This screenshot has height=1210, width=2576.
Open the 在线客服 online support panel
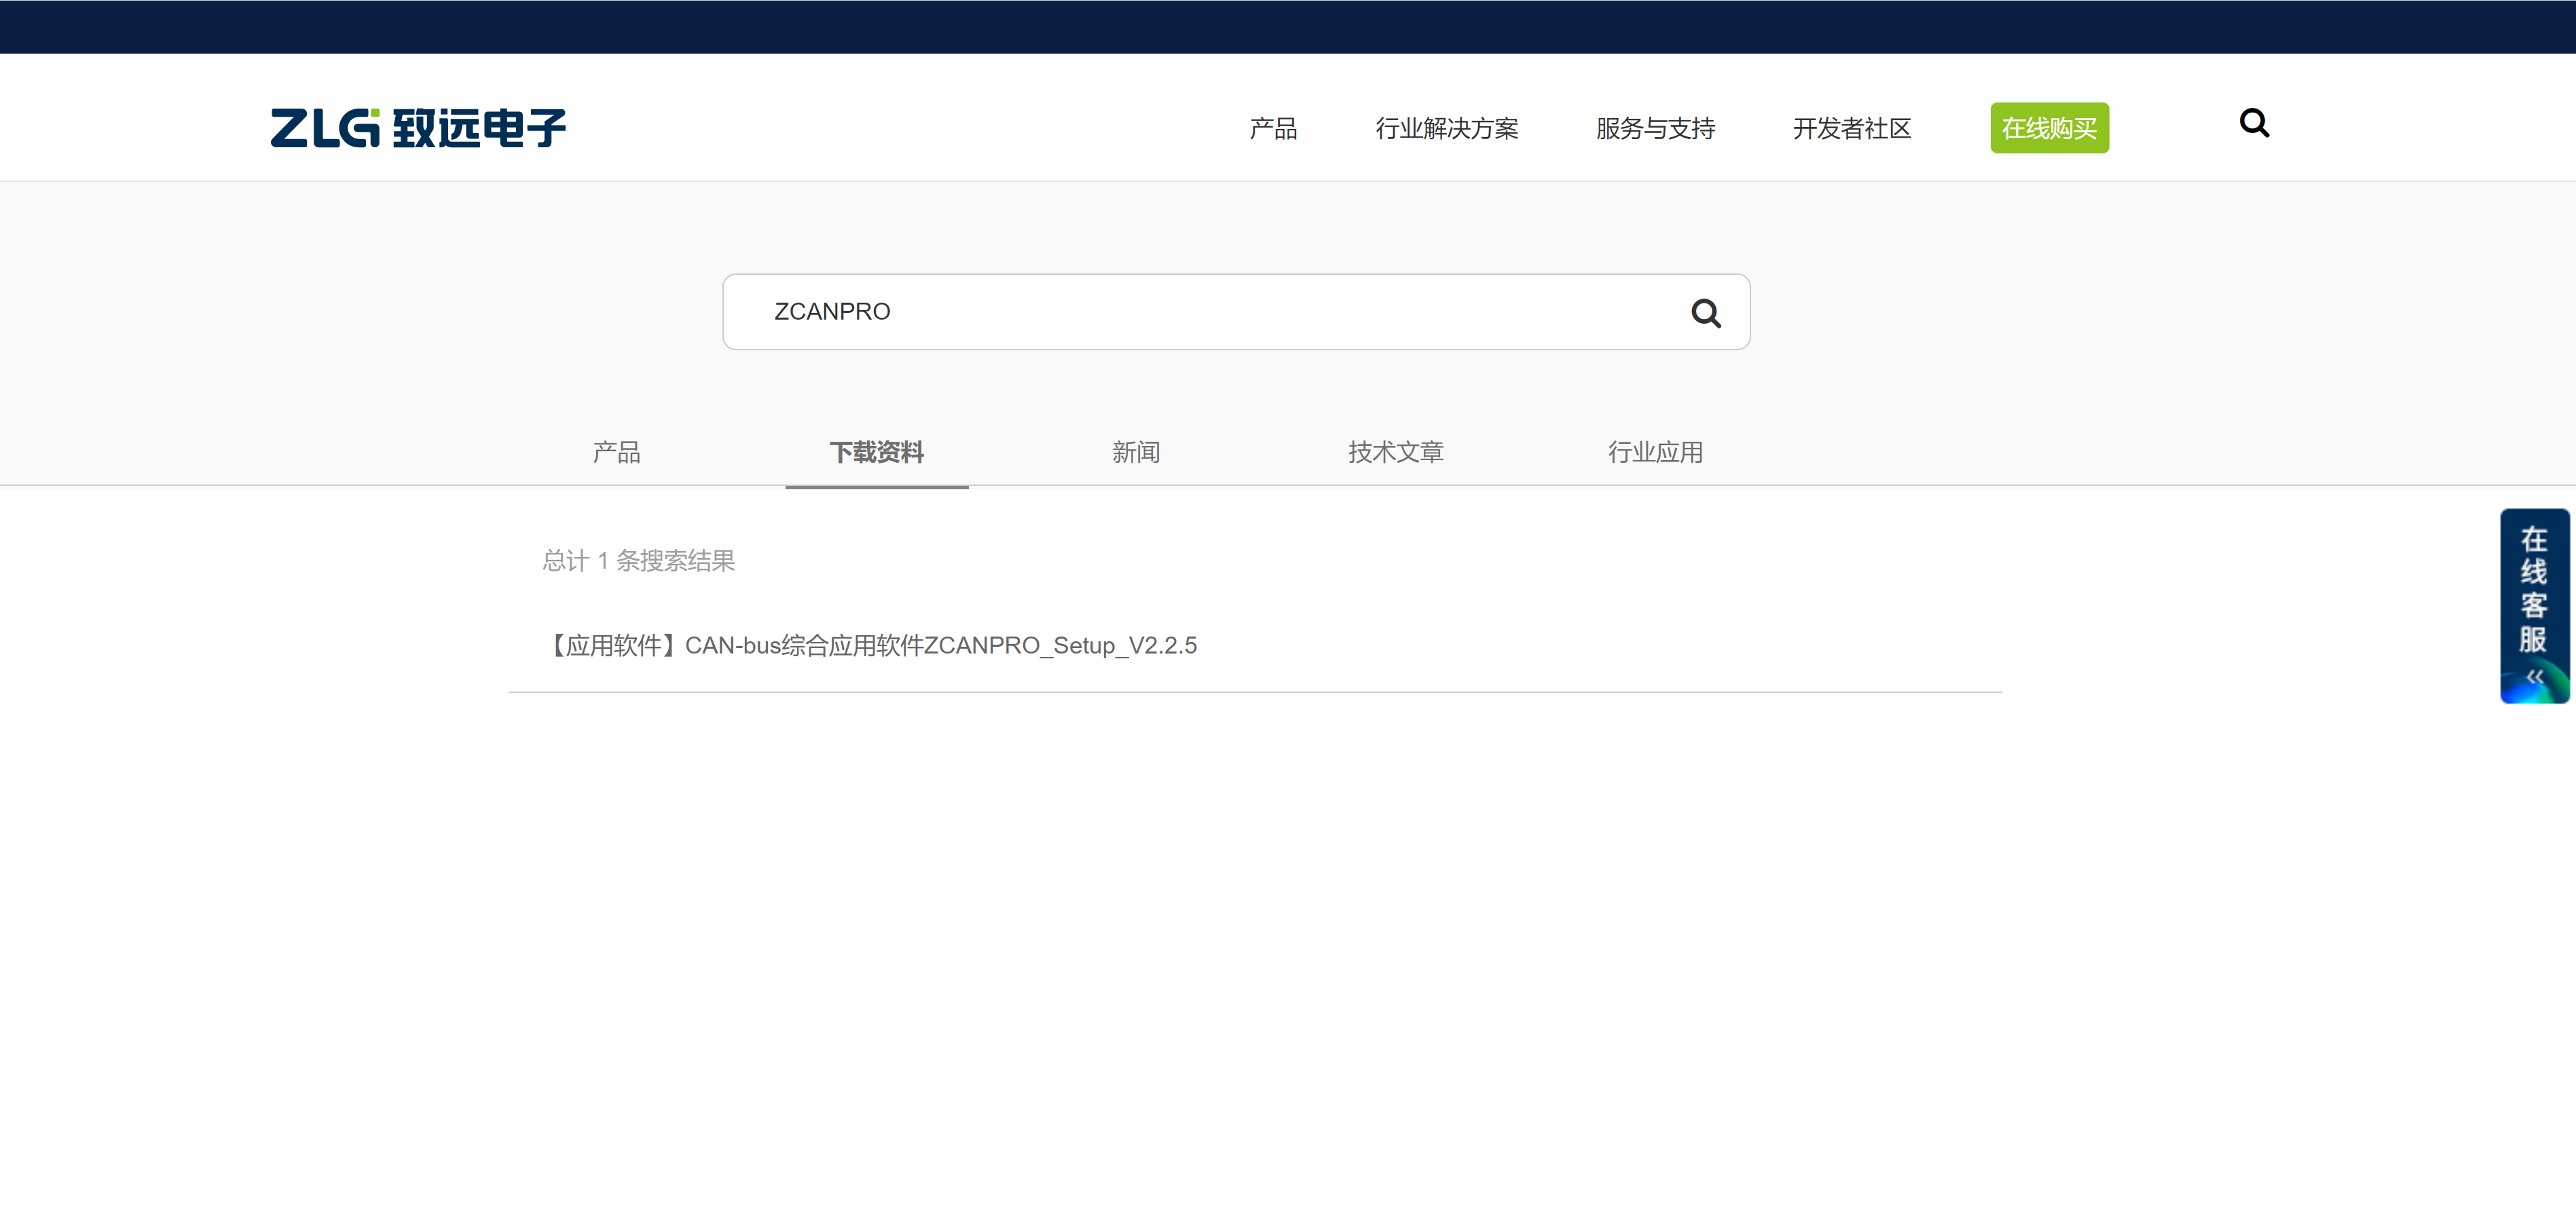pos(2533,590)
